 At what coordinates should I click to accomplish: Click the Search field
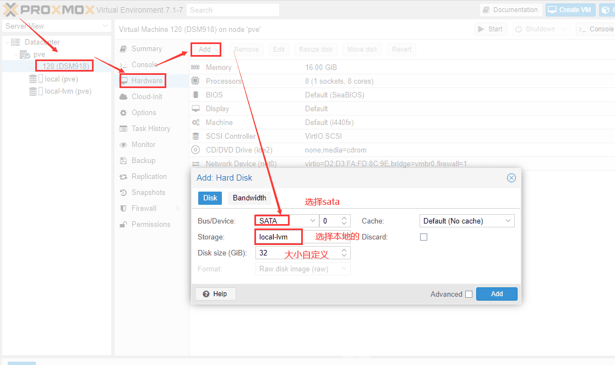233,10
